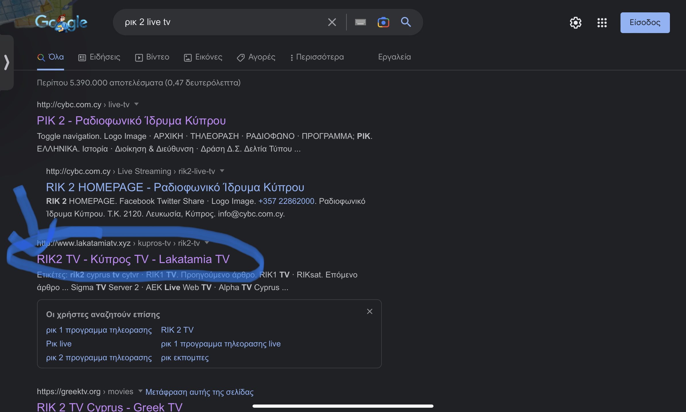
Task: Search ρικ 2 προγραμμα τηλεορασης suggestion
Action: pyautogui.click(x=99, y=357)
